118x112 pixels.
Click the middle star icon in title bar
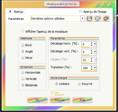pyautogui.click(x=103, y=4)
